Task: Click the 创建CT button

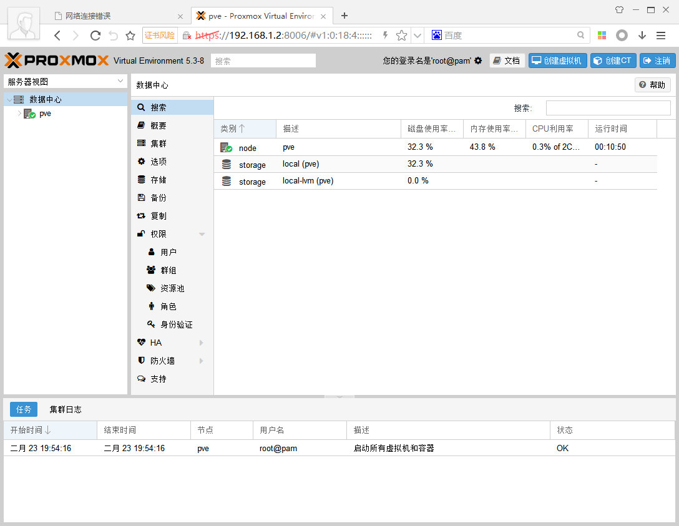Action: tap(613, 61)
